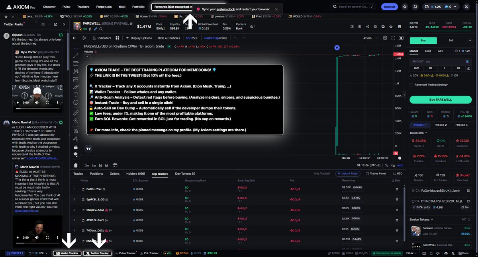Toggle MarketCap/Price chart mode
Viewport: 478px width, 257px height.
pyautogui.click(x=215, y=38)
